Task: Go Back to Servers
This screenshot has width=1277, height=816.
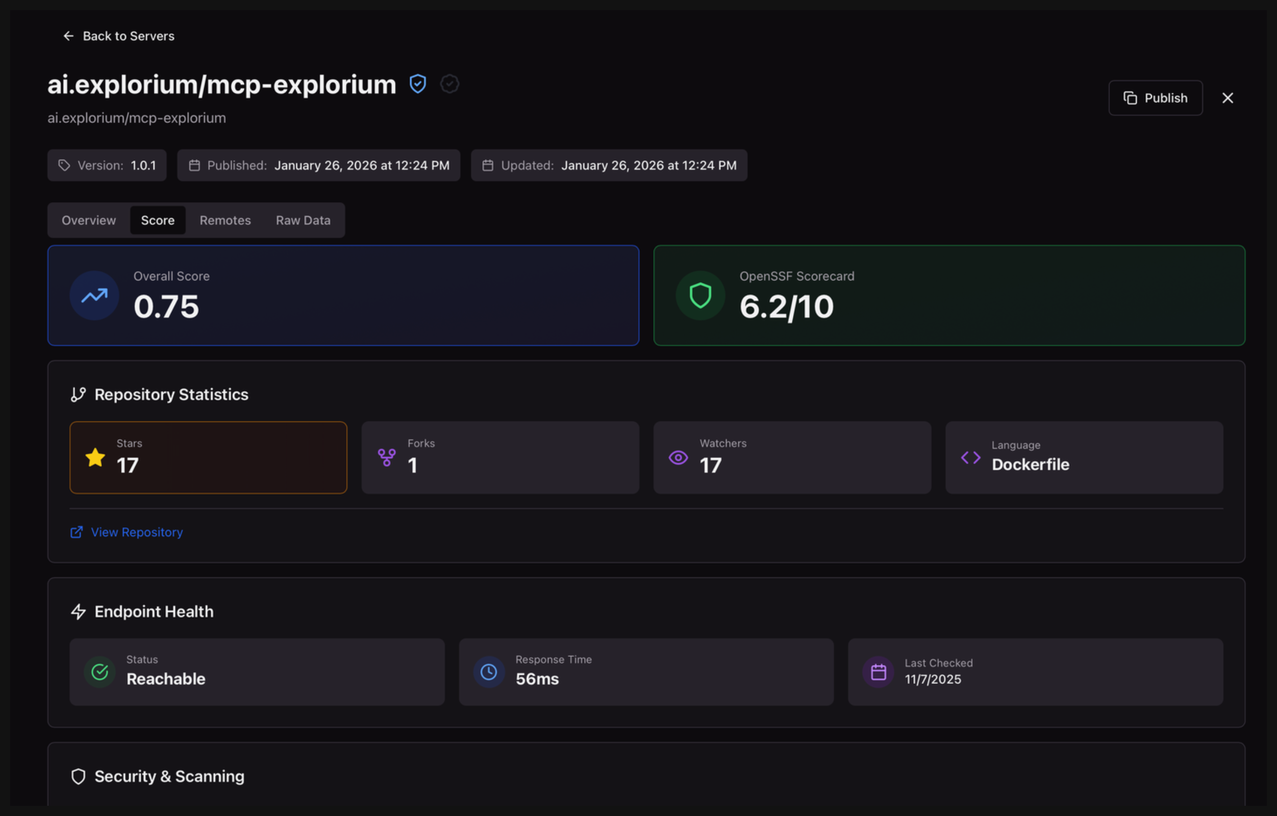Action: (128, 36)
